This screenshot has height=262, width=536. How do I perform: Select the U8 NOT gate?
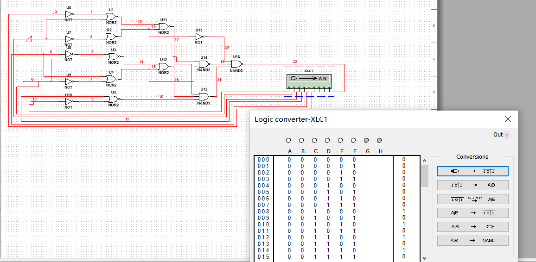pyautogui.click(x=69, y=54)
